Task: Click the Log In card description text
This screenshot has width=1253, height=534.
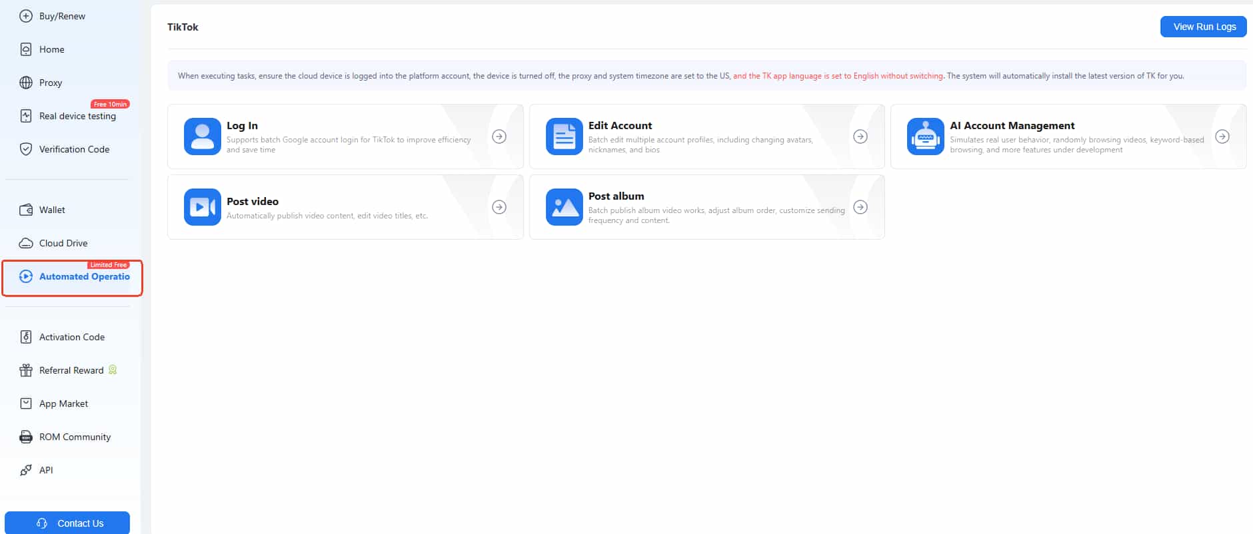Action: [x=349, y=144]
